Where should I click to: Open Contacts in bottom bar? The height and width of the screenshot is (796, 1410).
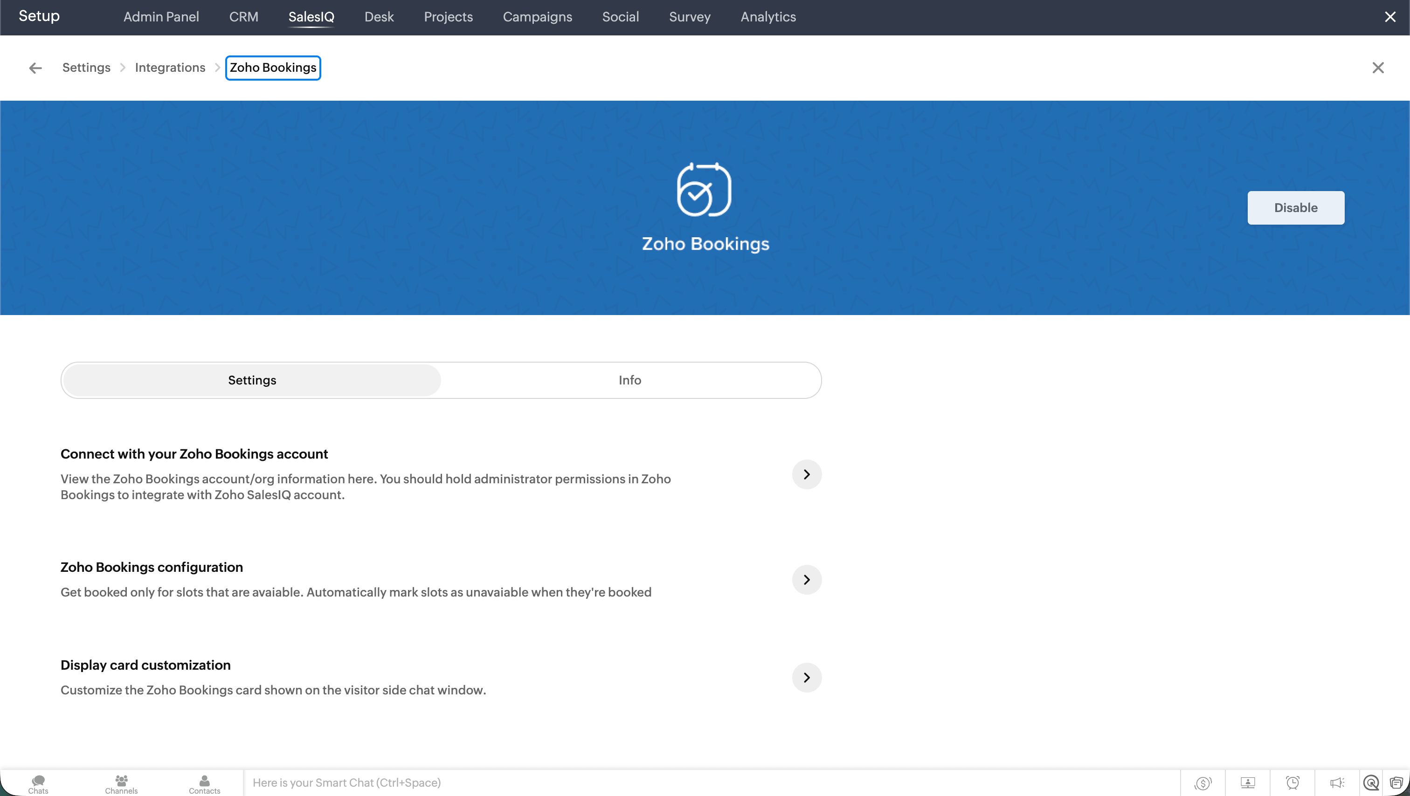pyautogui.click(x=205, y=784)
